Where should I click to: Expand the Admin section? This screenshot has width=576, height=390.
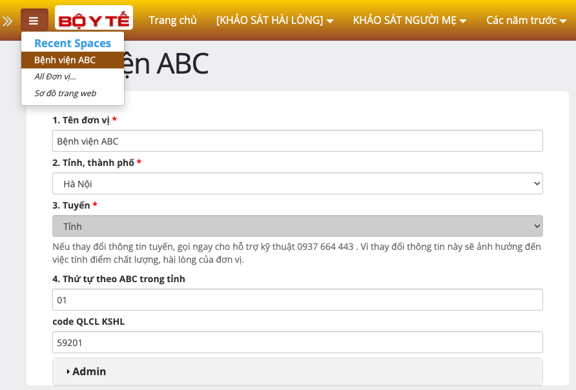89,371
